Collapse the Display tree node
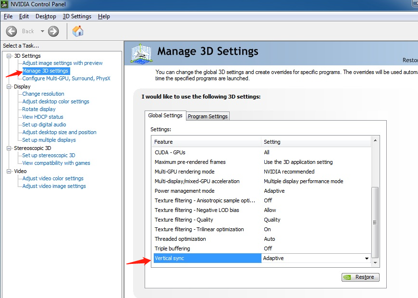Viewport: 418px width, 298px height. 9,87
